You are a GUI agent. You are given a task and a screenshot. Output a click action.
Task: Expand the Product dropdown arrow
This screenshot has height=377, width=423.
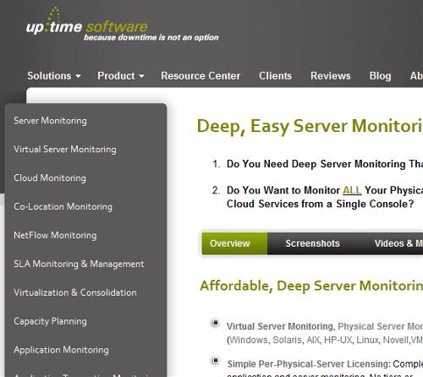point(141,76)
